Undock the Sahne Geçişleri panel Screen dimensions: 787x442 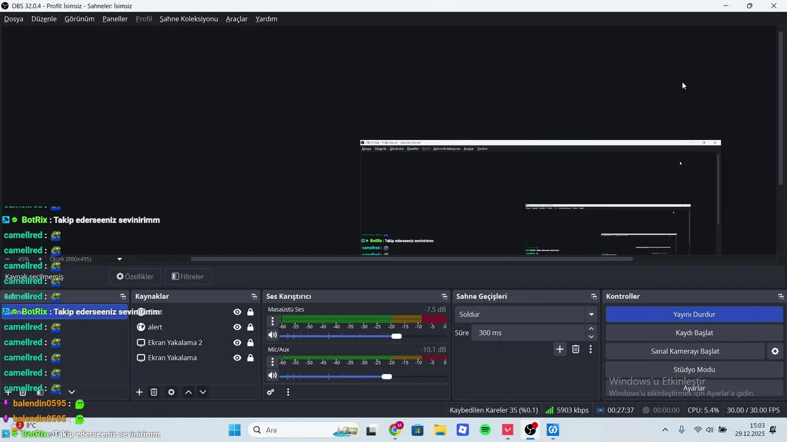594,297
